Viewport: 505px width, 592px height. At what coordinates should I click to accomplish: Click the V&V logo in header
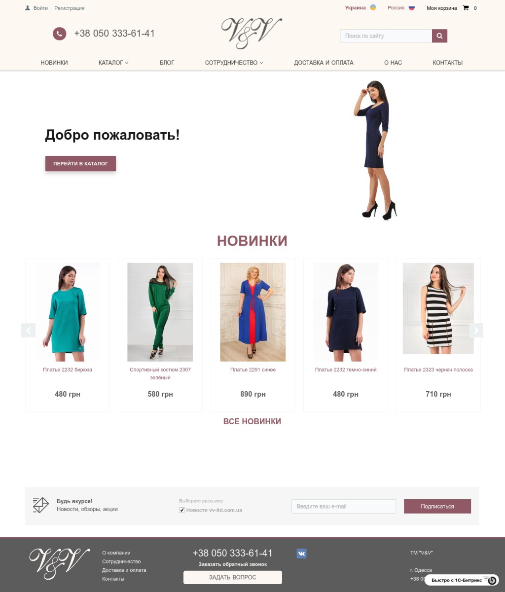point(252,33)
